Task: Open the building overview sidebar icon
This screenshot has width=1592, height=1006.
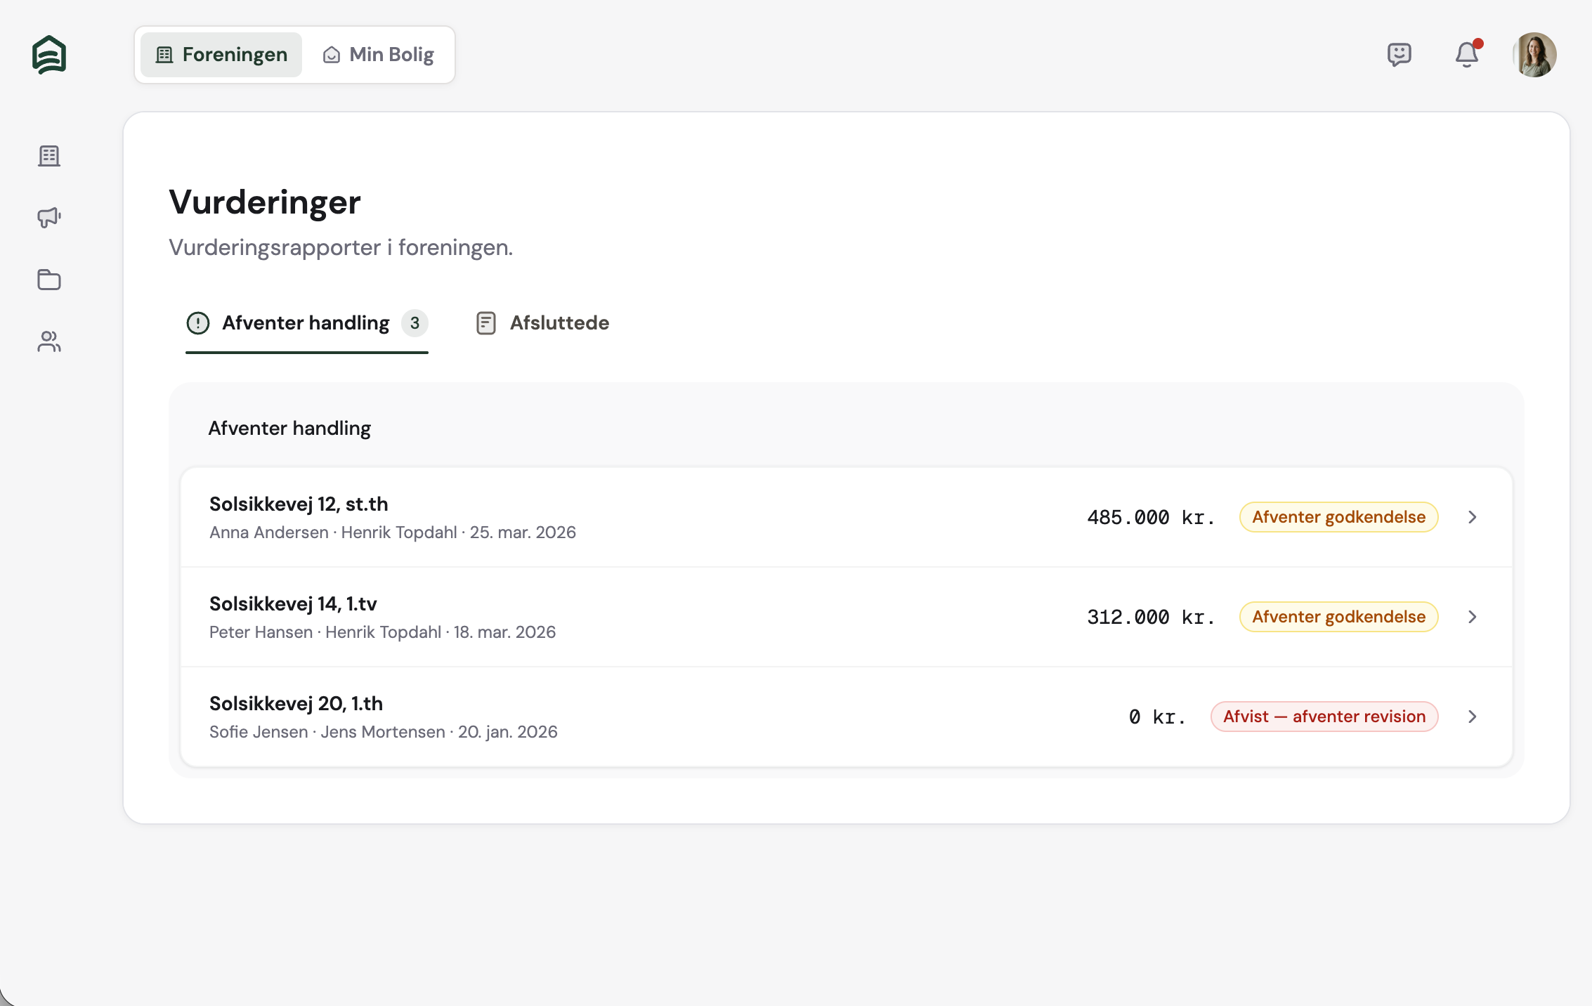Action: click(49, 156)
